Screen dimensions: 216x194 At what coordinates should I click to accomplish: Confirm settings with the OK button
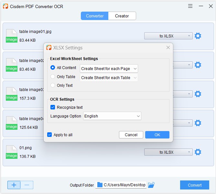pos(157,135)
